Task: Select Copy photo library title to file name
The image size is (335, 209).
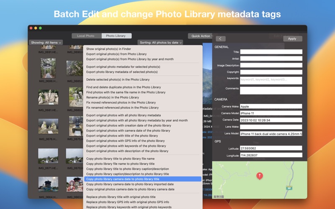Action: (143, 159)
